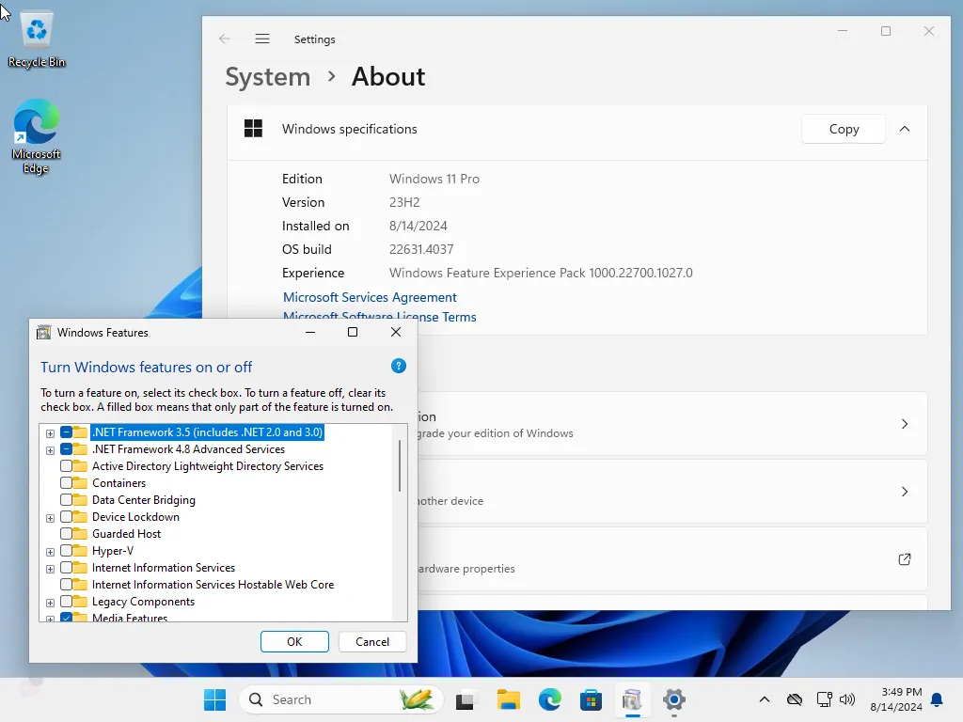Open notifications bell in taskbar
The height and width of the screenshot is (722, 963).
(x=938, y=699)
